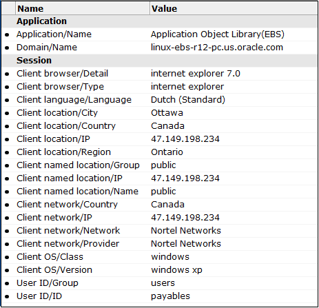Select the Client location/IP value 47.149.198.234
This screenshot has height=308, width=319.
point(185,139)
